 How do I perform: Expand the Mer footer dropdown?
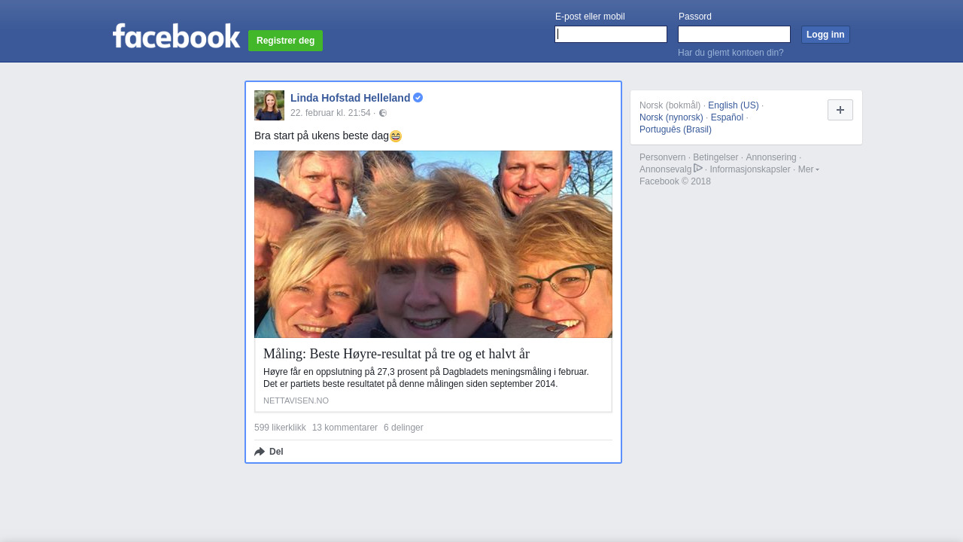808,169
